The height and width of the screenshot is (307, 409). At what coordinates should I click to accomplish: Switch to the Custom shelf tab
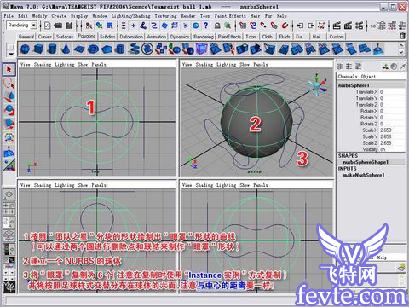pyautogui.click(x=337, y=37)
